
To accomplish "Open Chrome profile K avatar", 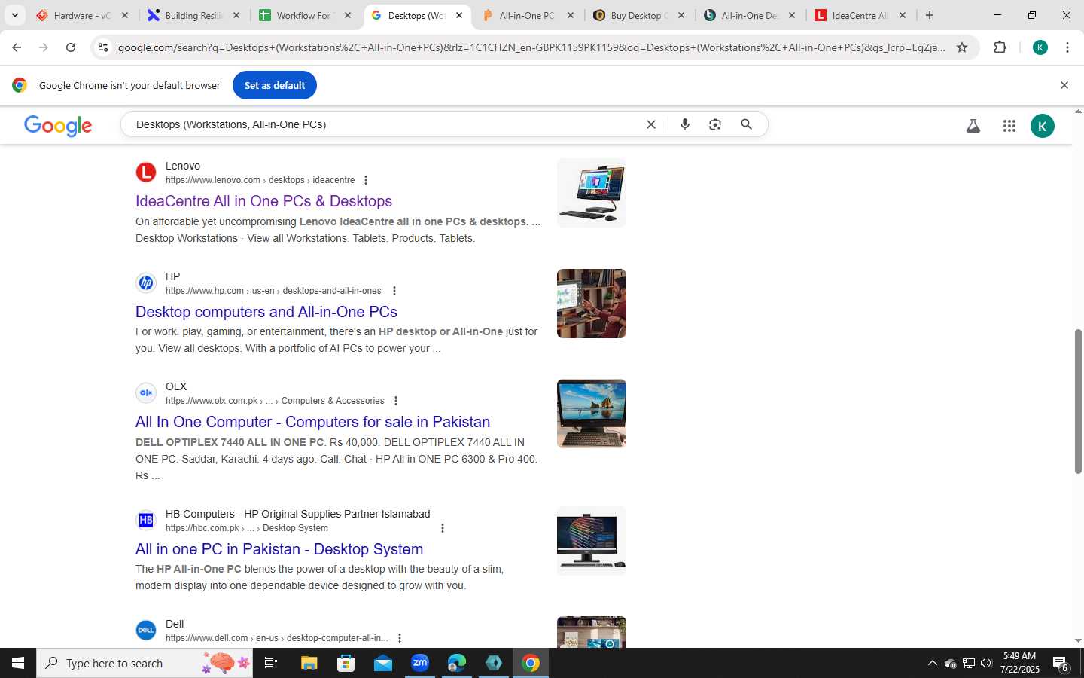I will pyautogui.click(x=1040, y=47).
